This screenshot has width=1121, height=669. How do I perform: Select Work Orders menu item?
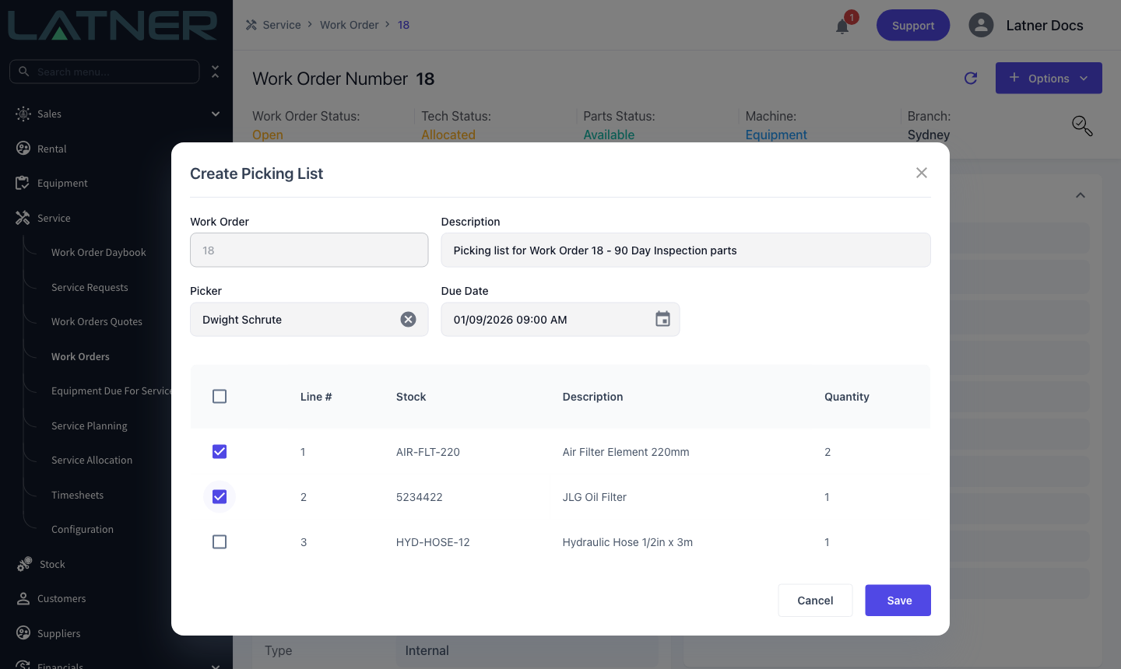coord(80,357)
